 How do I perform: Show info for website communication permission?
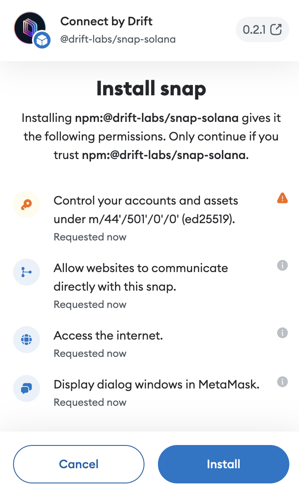tap(282, 265)
